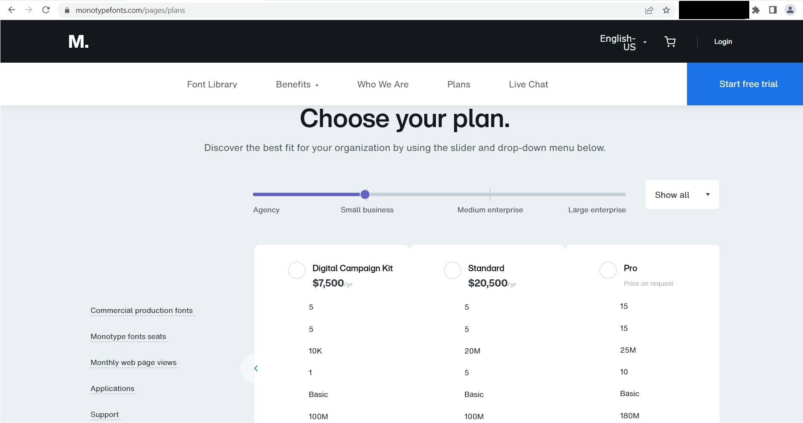The image size is (803, 423).
Task: Click the Applications feature label
Action: pyautogui.click(x=113, y=388)
